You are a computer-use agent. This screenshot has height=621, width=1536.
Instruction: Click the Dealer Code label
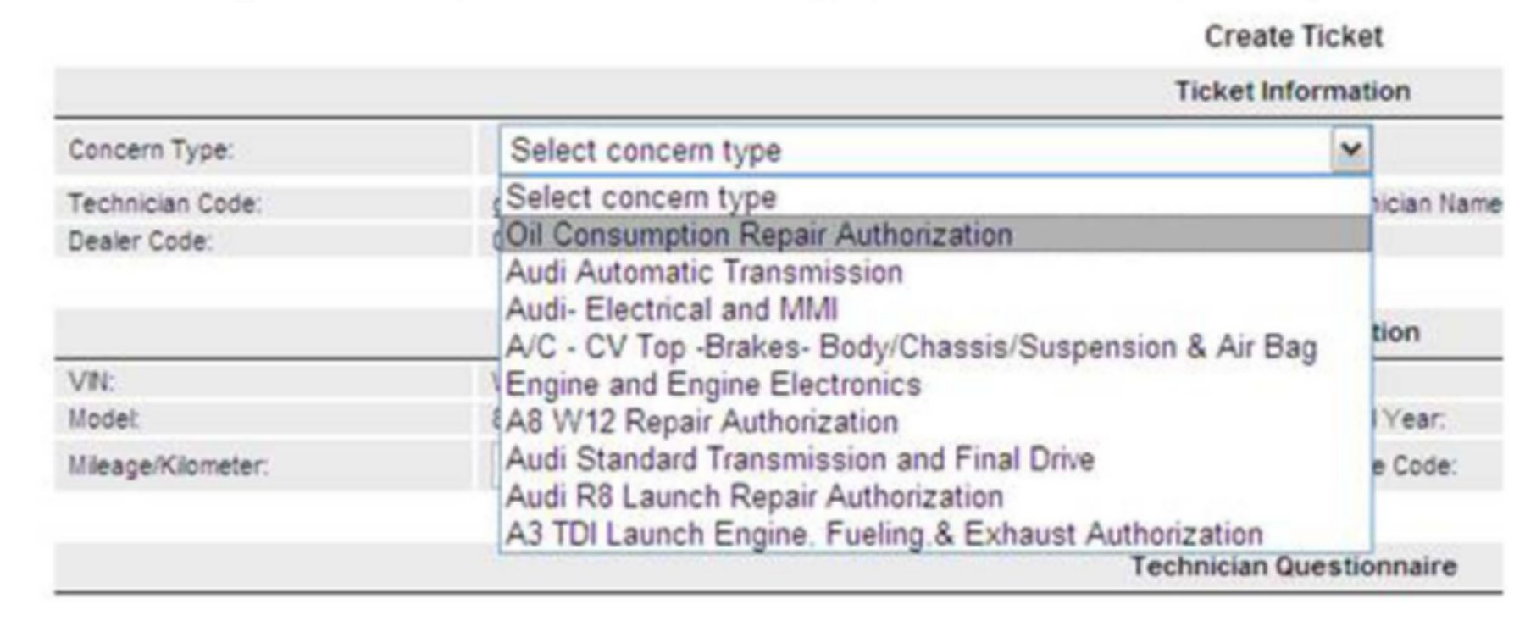140,241
